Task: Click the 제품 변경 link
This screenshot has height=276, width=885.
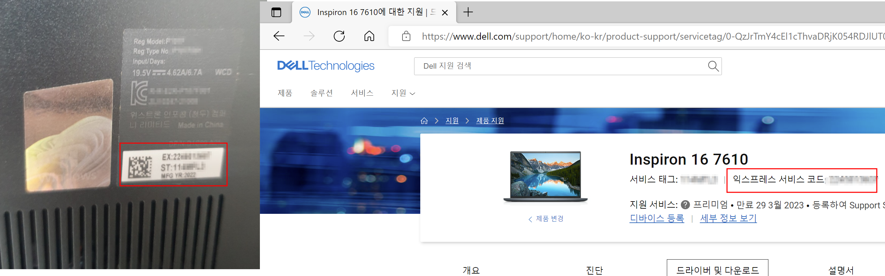Action: pyautogui.click(x=546, y=219)
